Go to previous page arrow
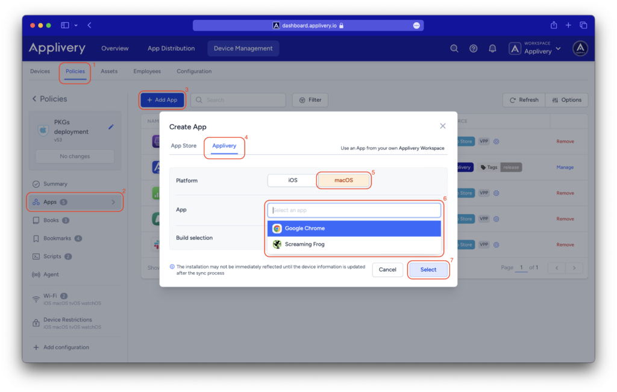The width and height of the screenshot is (617, 392). pyautogui.click(x=557, y=268)
